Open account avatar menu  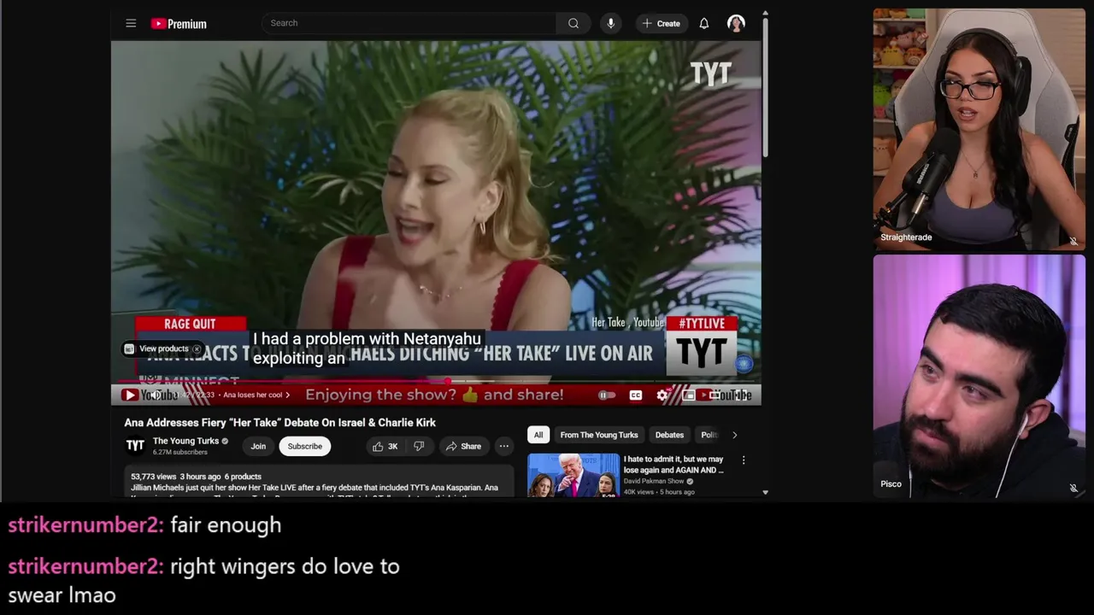pyautogui.click(x=736, y=23)
